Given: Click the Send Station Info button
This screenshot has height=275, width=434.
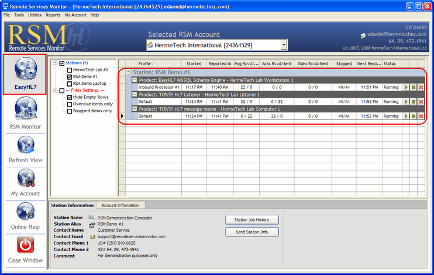Looking at the screenshot, I should click(252, 232).
